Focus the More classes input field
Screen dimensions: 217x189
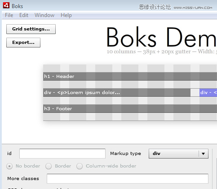128,179
